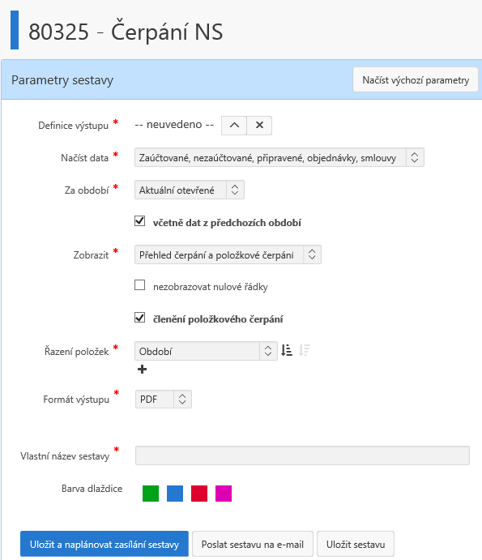
Task: Pick the red tile color swatch
Action: click(199, 494)
